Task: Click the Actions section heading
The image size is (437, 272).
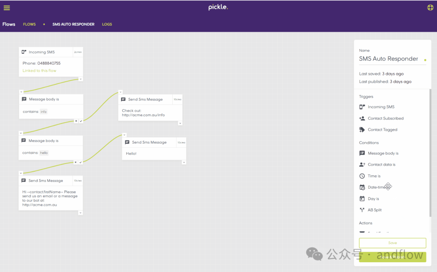Action: pyautogui.click(x=365, y=223)
